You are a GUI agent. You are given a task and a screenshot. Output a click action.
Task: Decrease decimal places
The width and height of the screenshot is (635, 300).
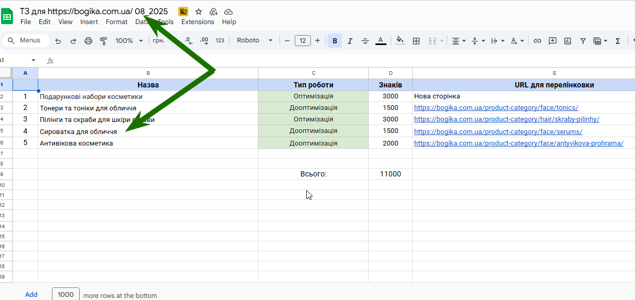coord(189,40)
